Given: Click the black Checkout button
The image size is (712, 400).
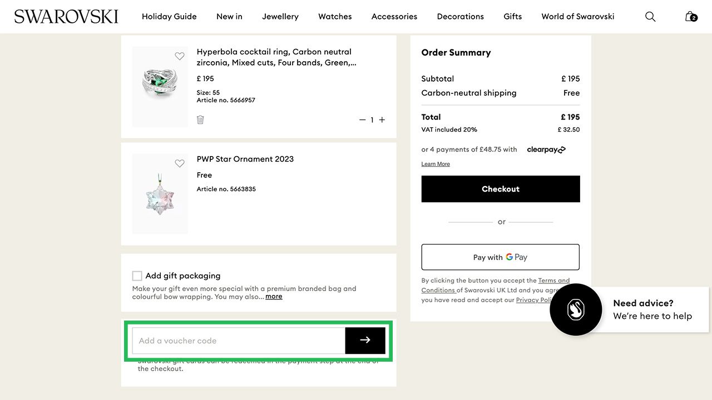Looking at the screenshot, I should 501,189.
